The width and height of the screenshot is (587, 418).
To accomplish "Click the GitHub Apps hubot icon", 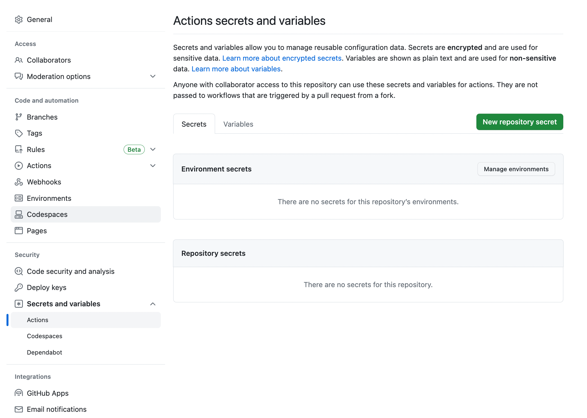I will 19,393.
